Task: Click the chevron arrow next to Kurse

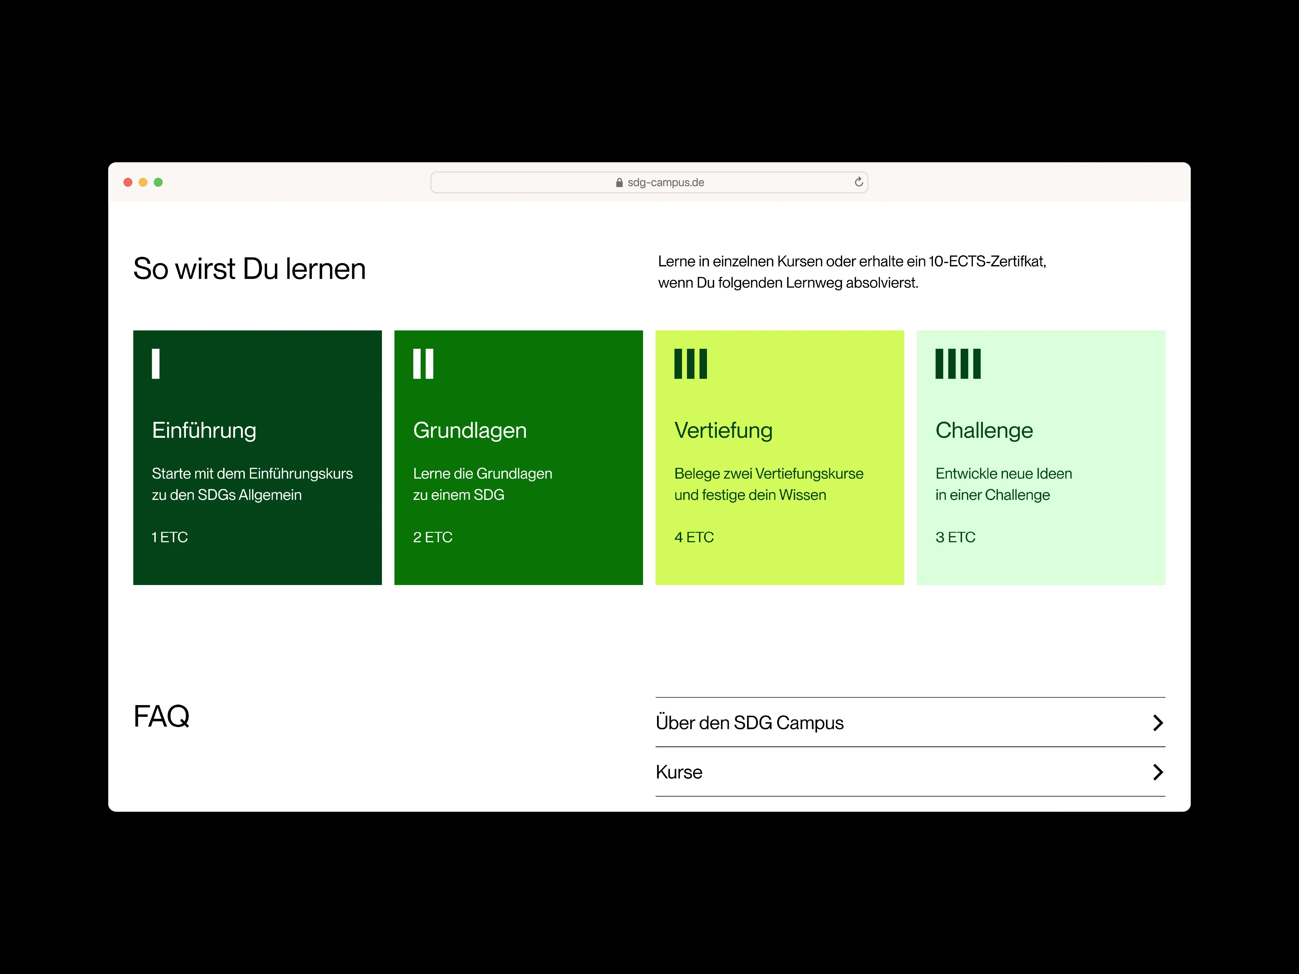Action: (1158, 772)
